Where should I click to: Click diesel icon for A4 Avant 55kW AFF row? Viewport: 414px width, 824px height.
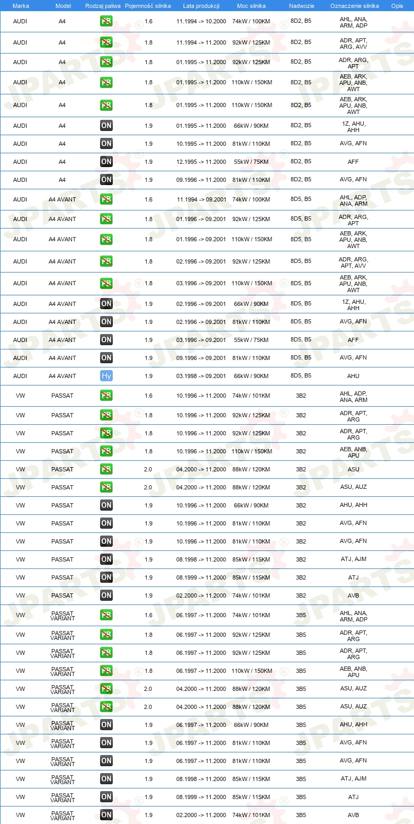tap(106, 340)
